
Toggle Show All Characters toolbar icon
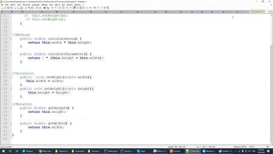pyautogui.click(x=70, y=8)
